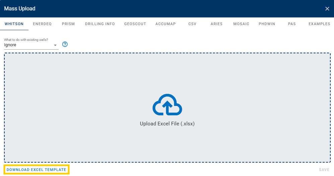Click the Upload Excel File (.xlsx) text
Viewport: 334px width, 176px height.
(167, 124)
